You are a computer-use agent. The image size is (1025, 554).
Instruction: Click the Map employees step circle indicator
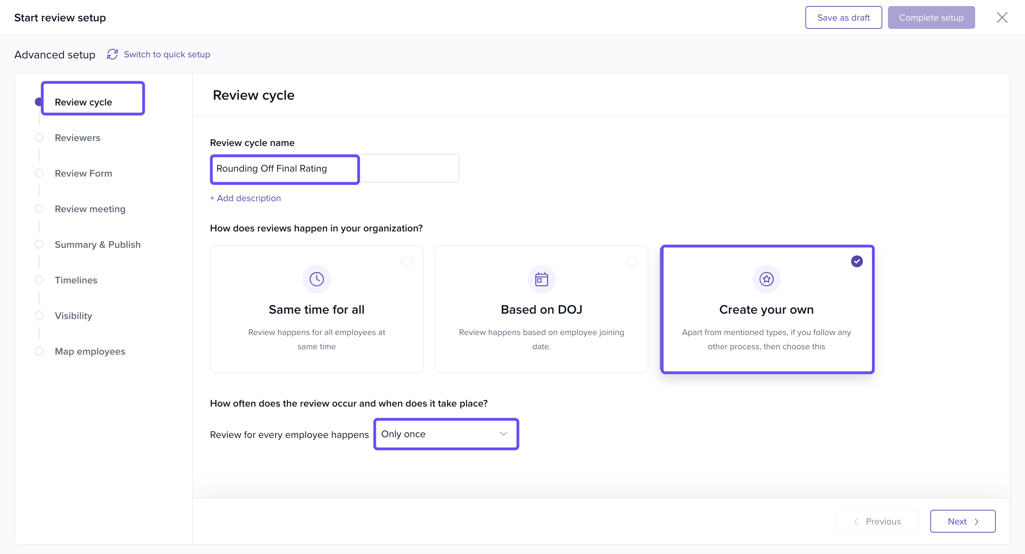[39, 351]
